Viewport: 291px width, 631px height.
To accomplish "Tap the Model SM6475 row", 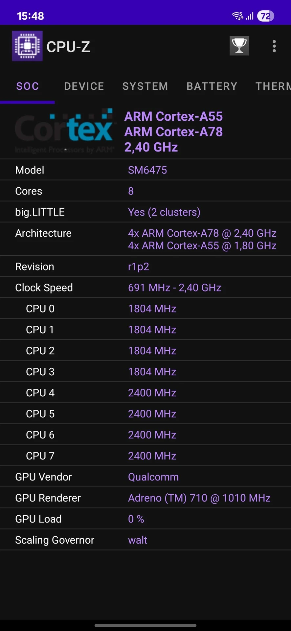I will point(145,170).
